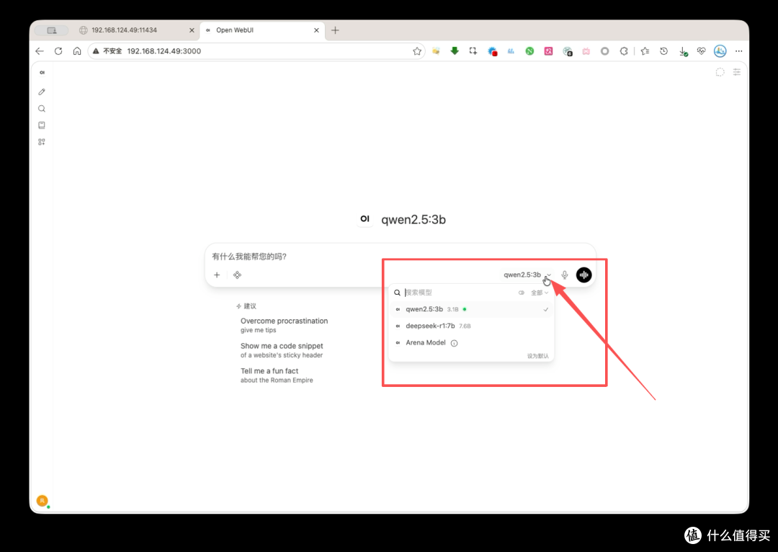Click the browser address bar URL

point(164,51)
